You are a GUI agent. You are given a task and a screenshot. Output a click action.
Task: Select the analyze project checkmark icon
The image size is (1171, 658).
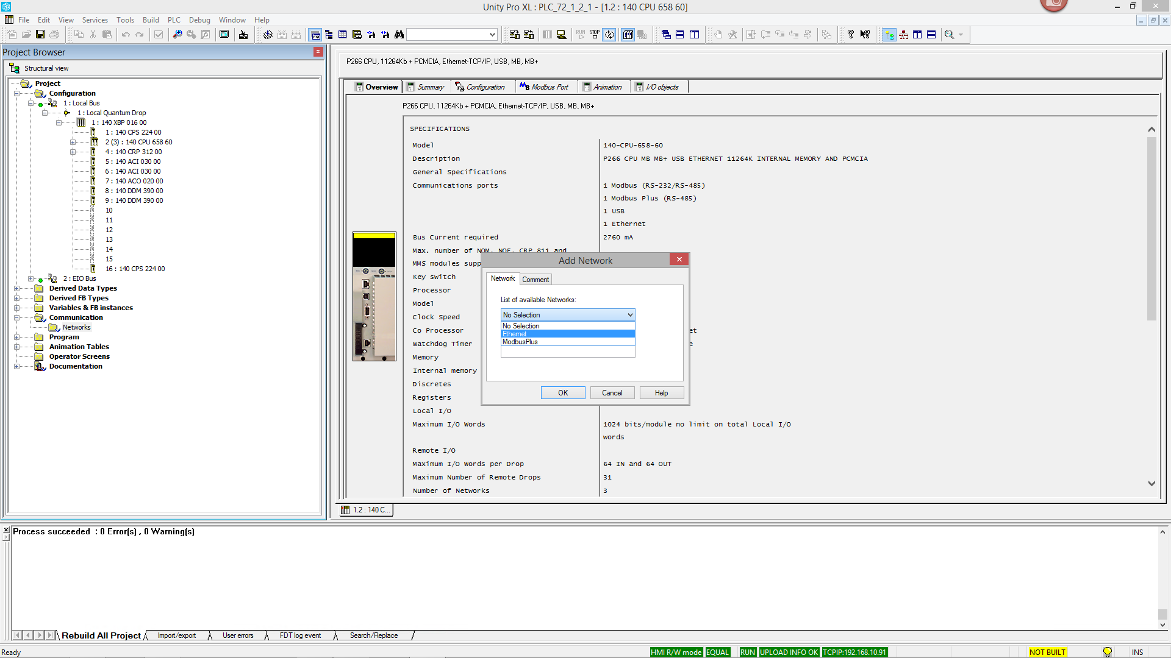point(159,35)
